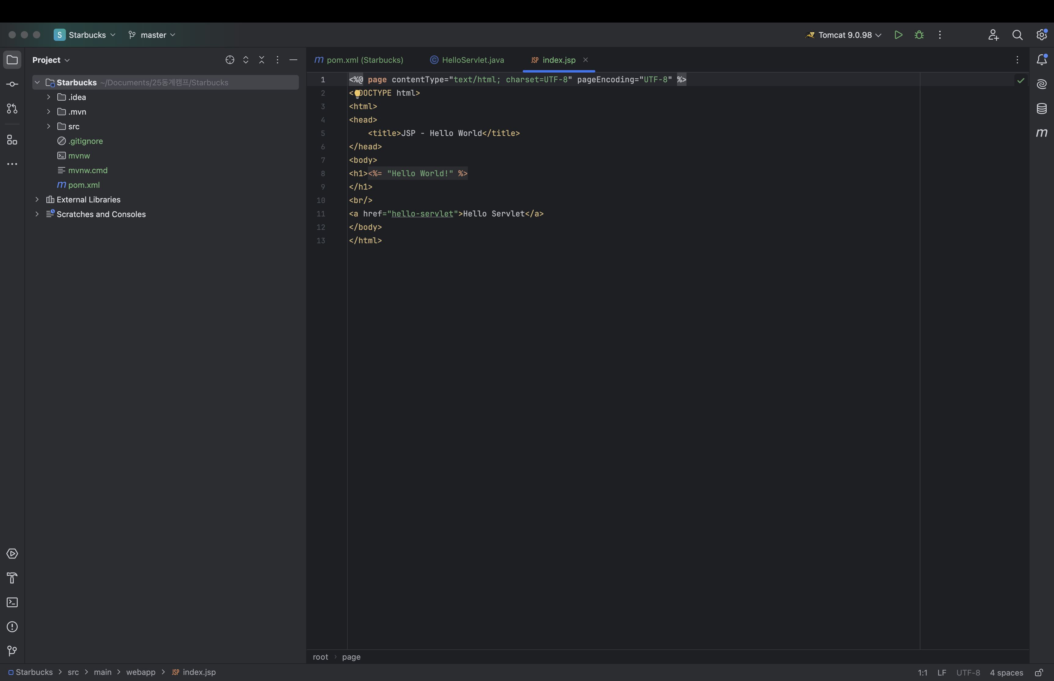Open the Structure tool window

12,140
